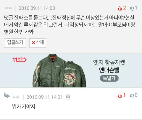Image resolution: width=142 pixels, height=120 pixels.
Task: Click the ㅇㅇ username on the first comment
Action: coord(8,8)
